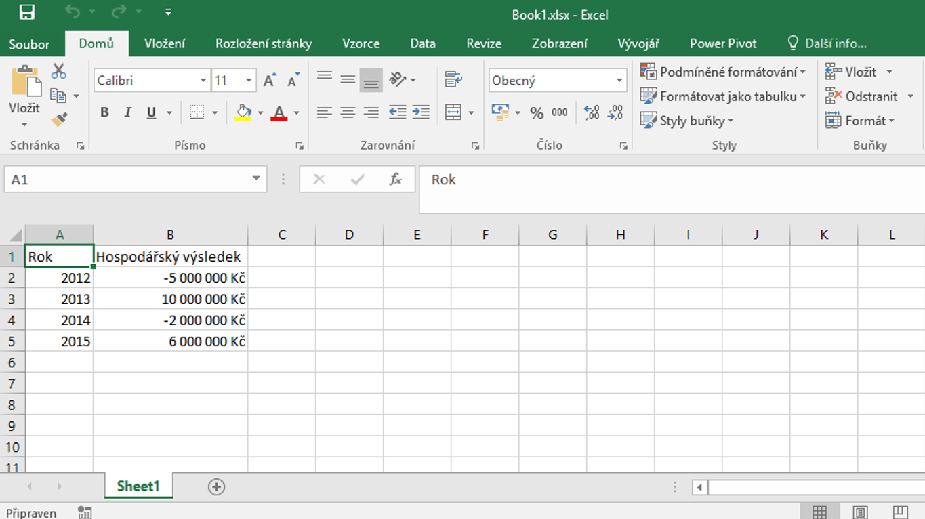Toggle Bold formatting

(x=104, y=112)
